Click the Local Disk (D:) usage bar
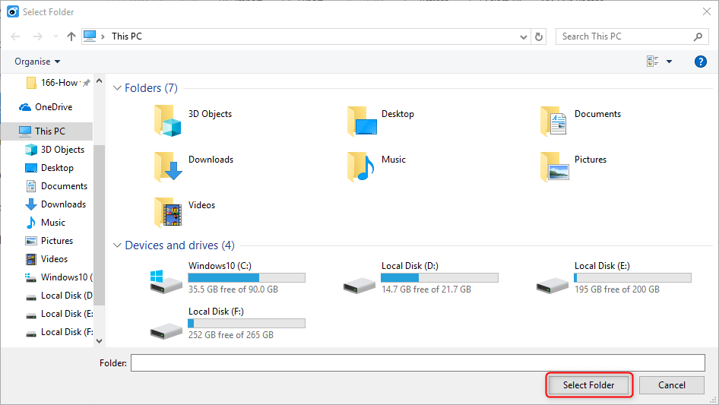 point(440,277)
